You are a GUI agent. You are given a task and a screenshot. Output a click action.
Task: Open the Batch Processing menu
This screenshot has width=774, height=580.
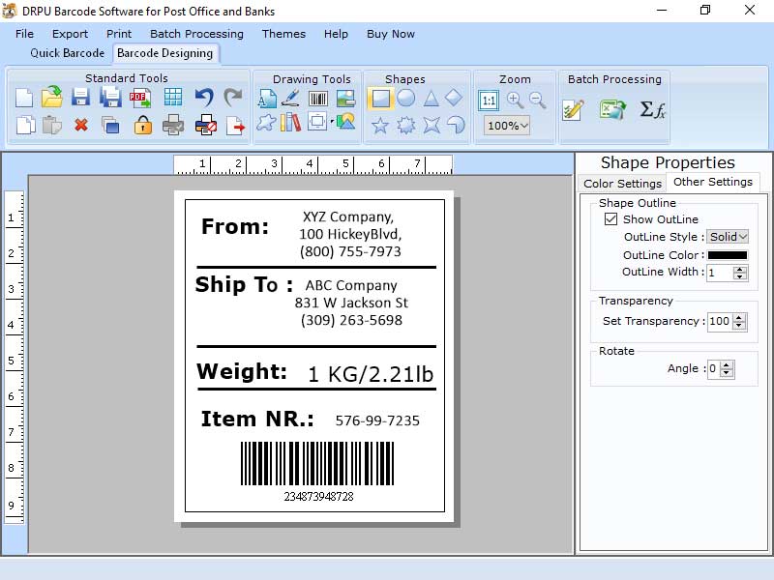[197, 34]
